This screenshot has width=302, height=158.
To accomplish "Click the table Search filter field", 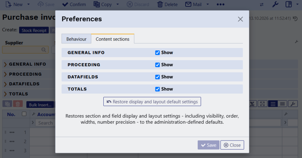I will pyautogui.click(x=45, y=123).
